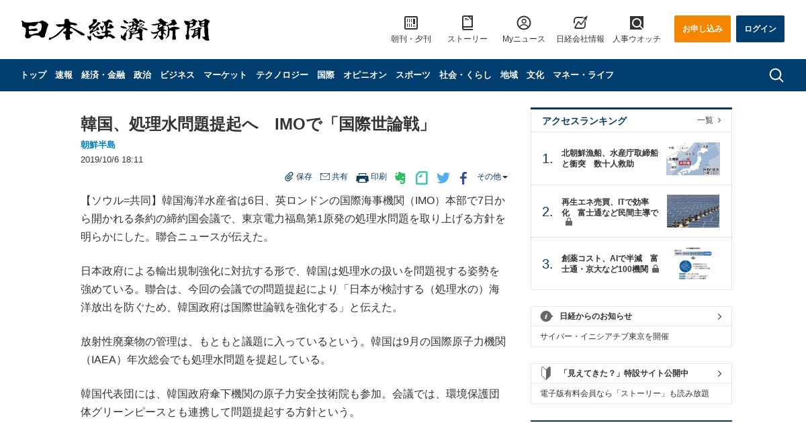
Task: Open マネー・ライフ section
Action: pyautogui.click(x=583, y=75)
